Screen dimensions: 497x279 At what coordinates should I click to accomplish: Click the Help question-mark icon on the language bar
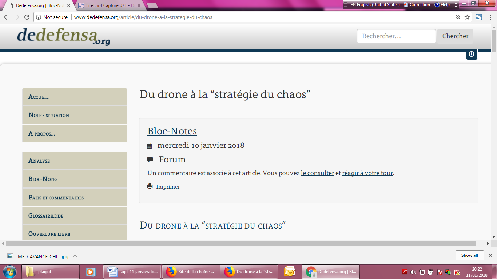point(436,5)
